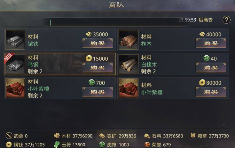Click the green 玉符 jade talisman icon
This screenshot has height=148, width=235.
click(x=57, y=144)
